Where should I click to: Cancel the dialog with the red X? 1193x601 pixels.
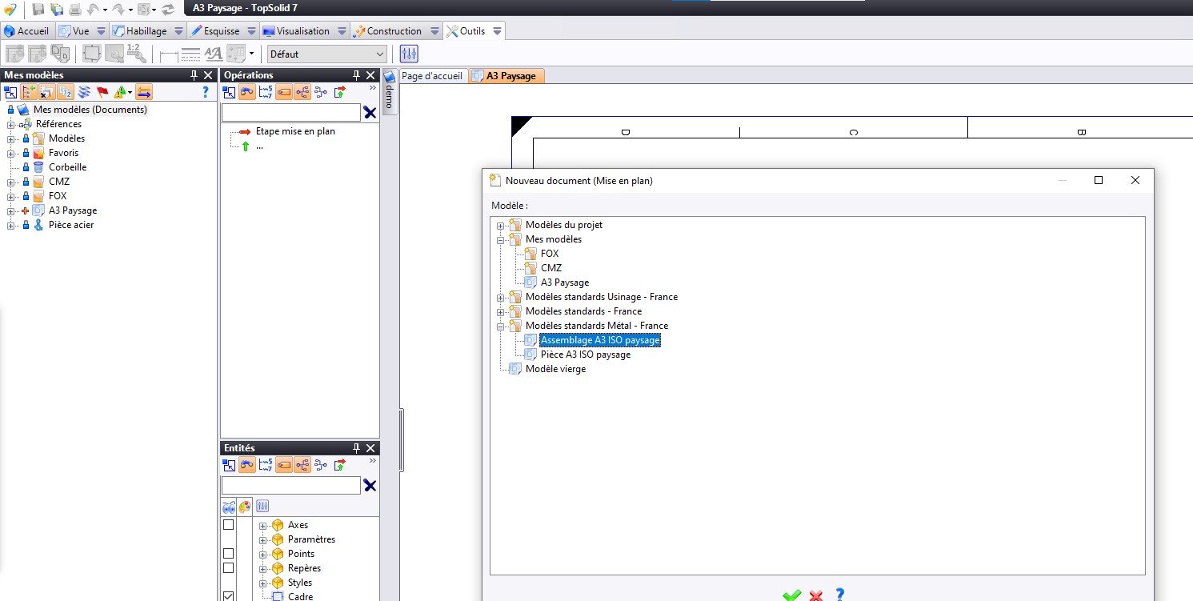(816, 595)
